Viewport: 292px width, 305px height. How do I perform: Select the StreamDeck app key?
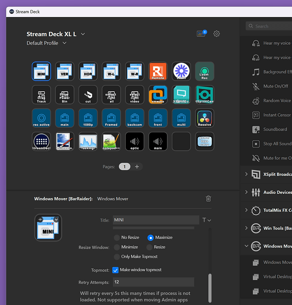[41, 141]
